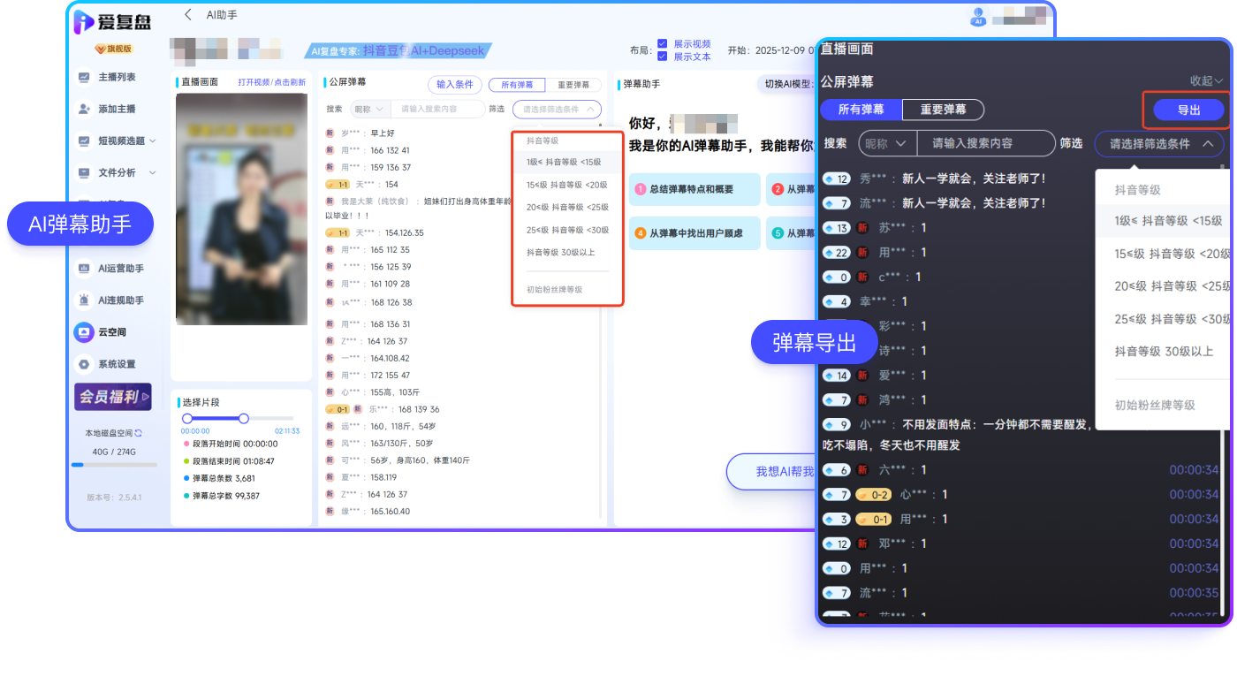Click the back arrow beside AI助手
Screen dimensions: 1237x684
pyautogui.click(x=187, y=15)
